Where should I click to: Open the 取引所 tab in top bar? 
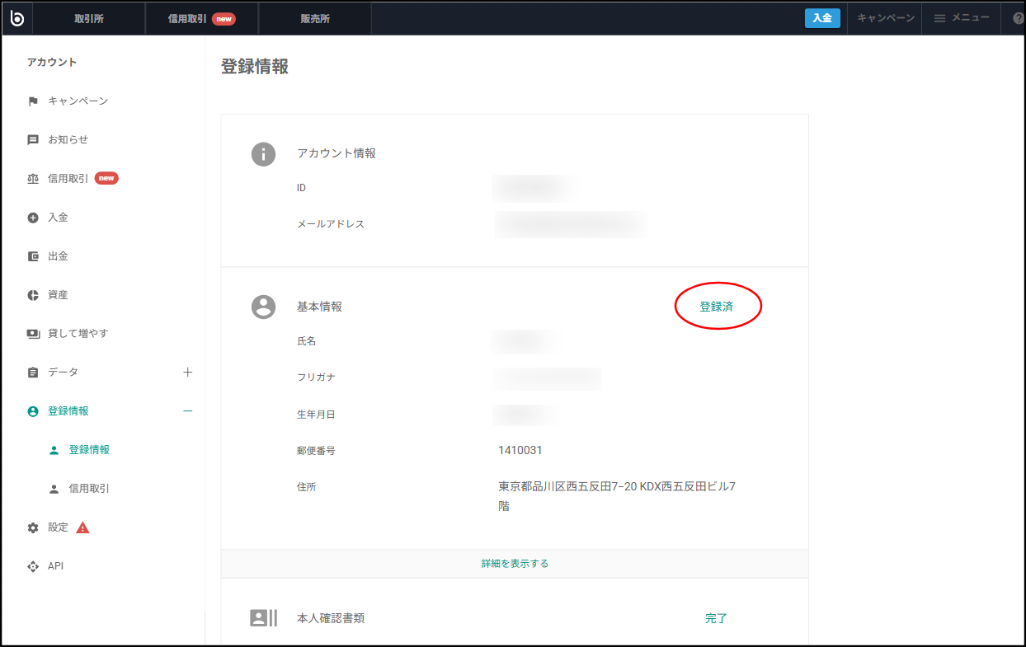pyautogui.click(x=89, y=18)
